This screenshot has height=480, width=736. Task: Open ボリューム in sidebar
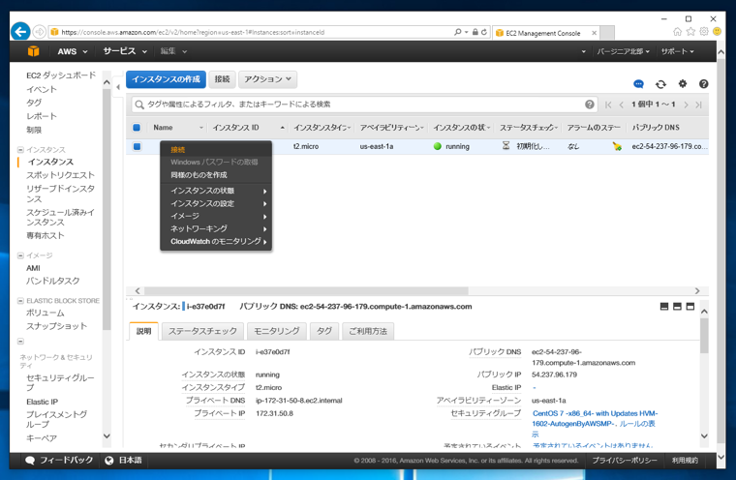[x=46, y=313]
